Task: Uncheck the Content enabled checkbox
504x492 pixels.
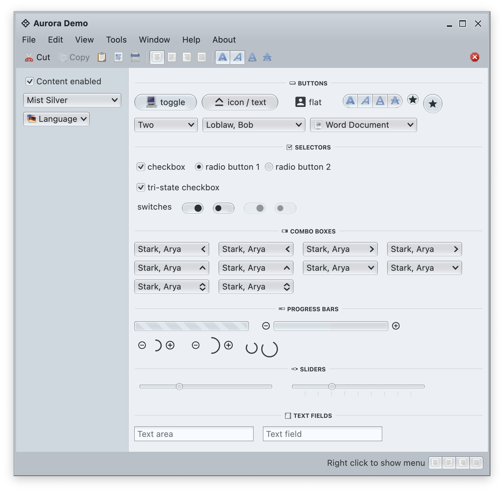Action: click(x=30, y=81)
